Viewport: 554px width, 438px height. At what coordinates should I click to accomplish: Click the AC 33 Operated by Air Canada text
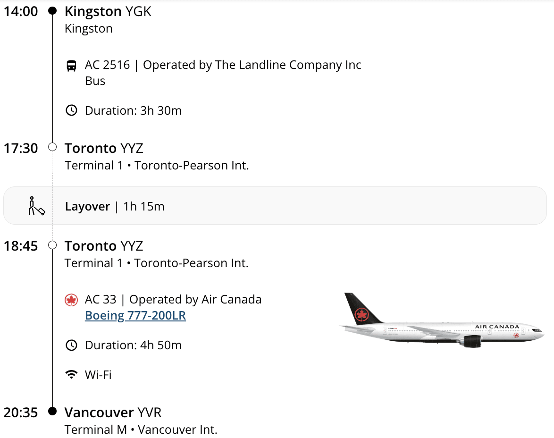point(173,300)
